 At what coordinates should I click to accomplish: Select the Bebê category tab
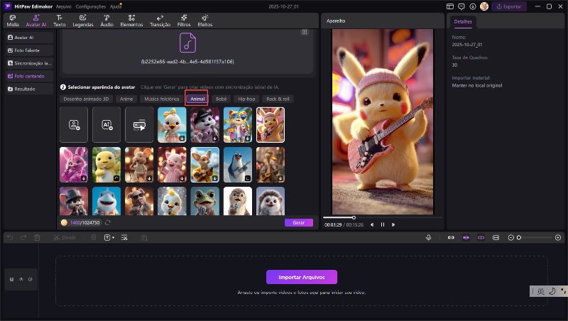tap(222, 99)
